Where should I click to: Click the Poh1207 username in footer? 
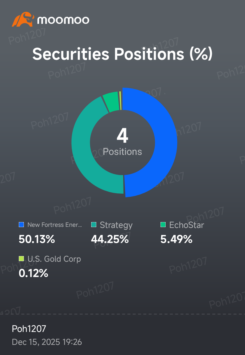pos(29,328)
